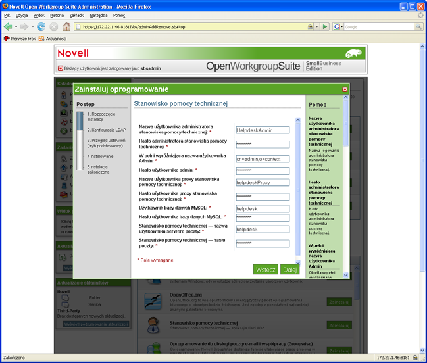Click the Pomoc panel scroll up arrow
The height and width of the screenshot is (363, 427).
pyautogui.click(x=346, y=97)
